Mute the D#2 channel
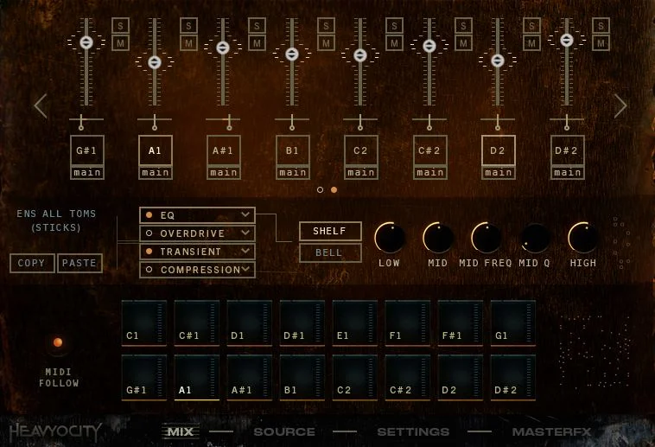The width and height of the screenshot is (655, 447). (x=601, y=43)
